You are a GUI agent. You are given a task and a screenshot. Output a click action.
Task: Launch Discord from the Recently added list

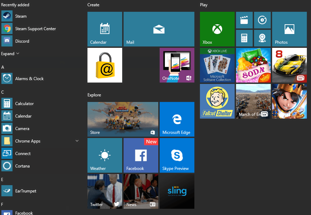(22, 41)
